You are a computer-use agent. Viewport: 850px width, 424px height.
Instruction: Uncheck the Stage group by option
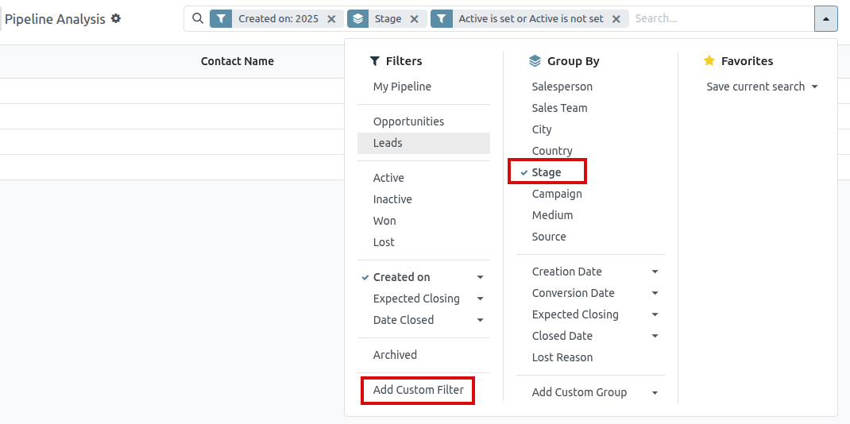547,172
